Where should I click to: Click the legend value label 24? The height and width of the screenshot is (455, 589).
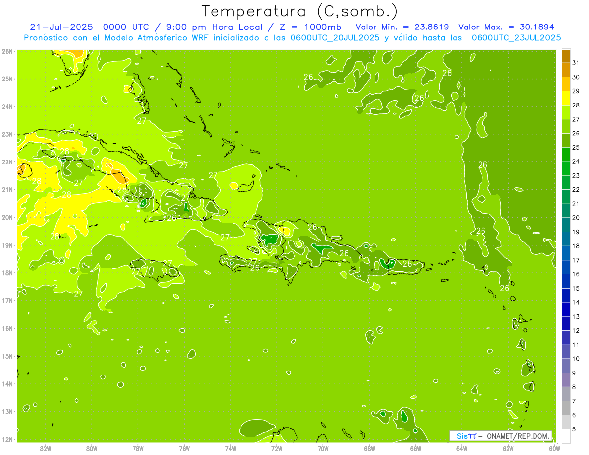576,161
